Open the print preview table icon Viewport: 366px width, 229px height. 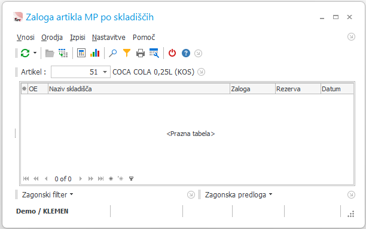(154, 53)
